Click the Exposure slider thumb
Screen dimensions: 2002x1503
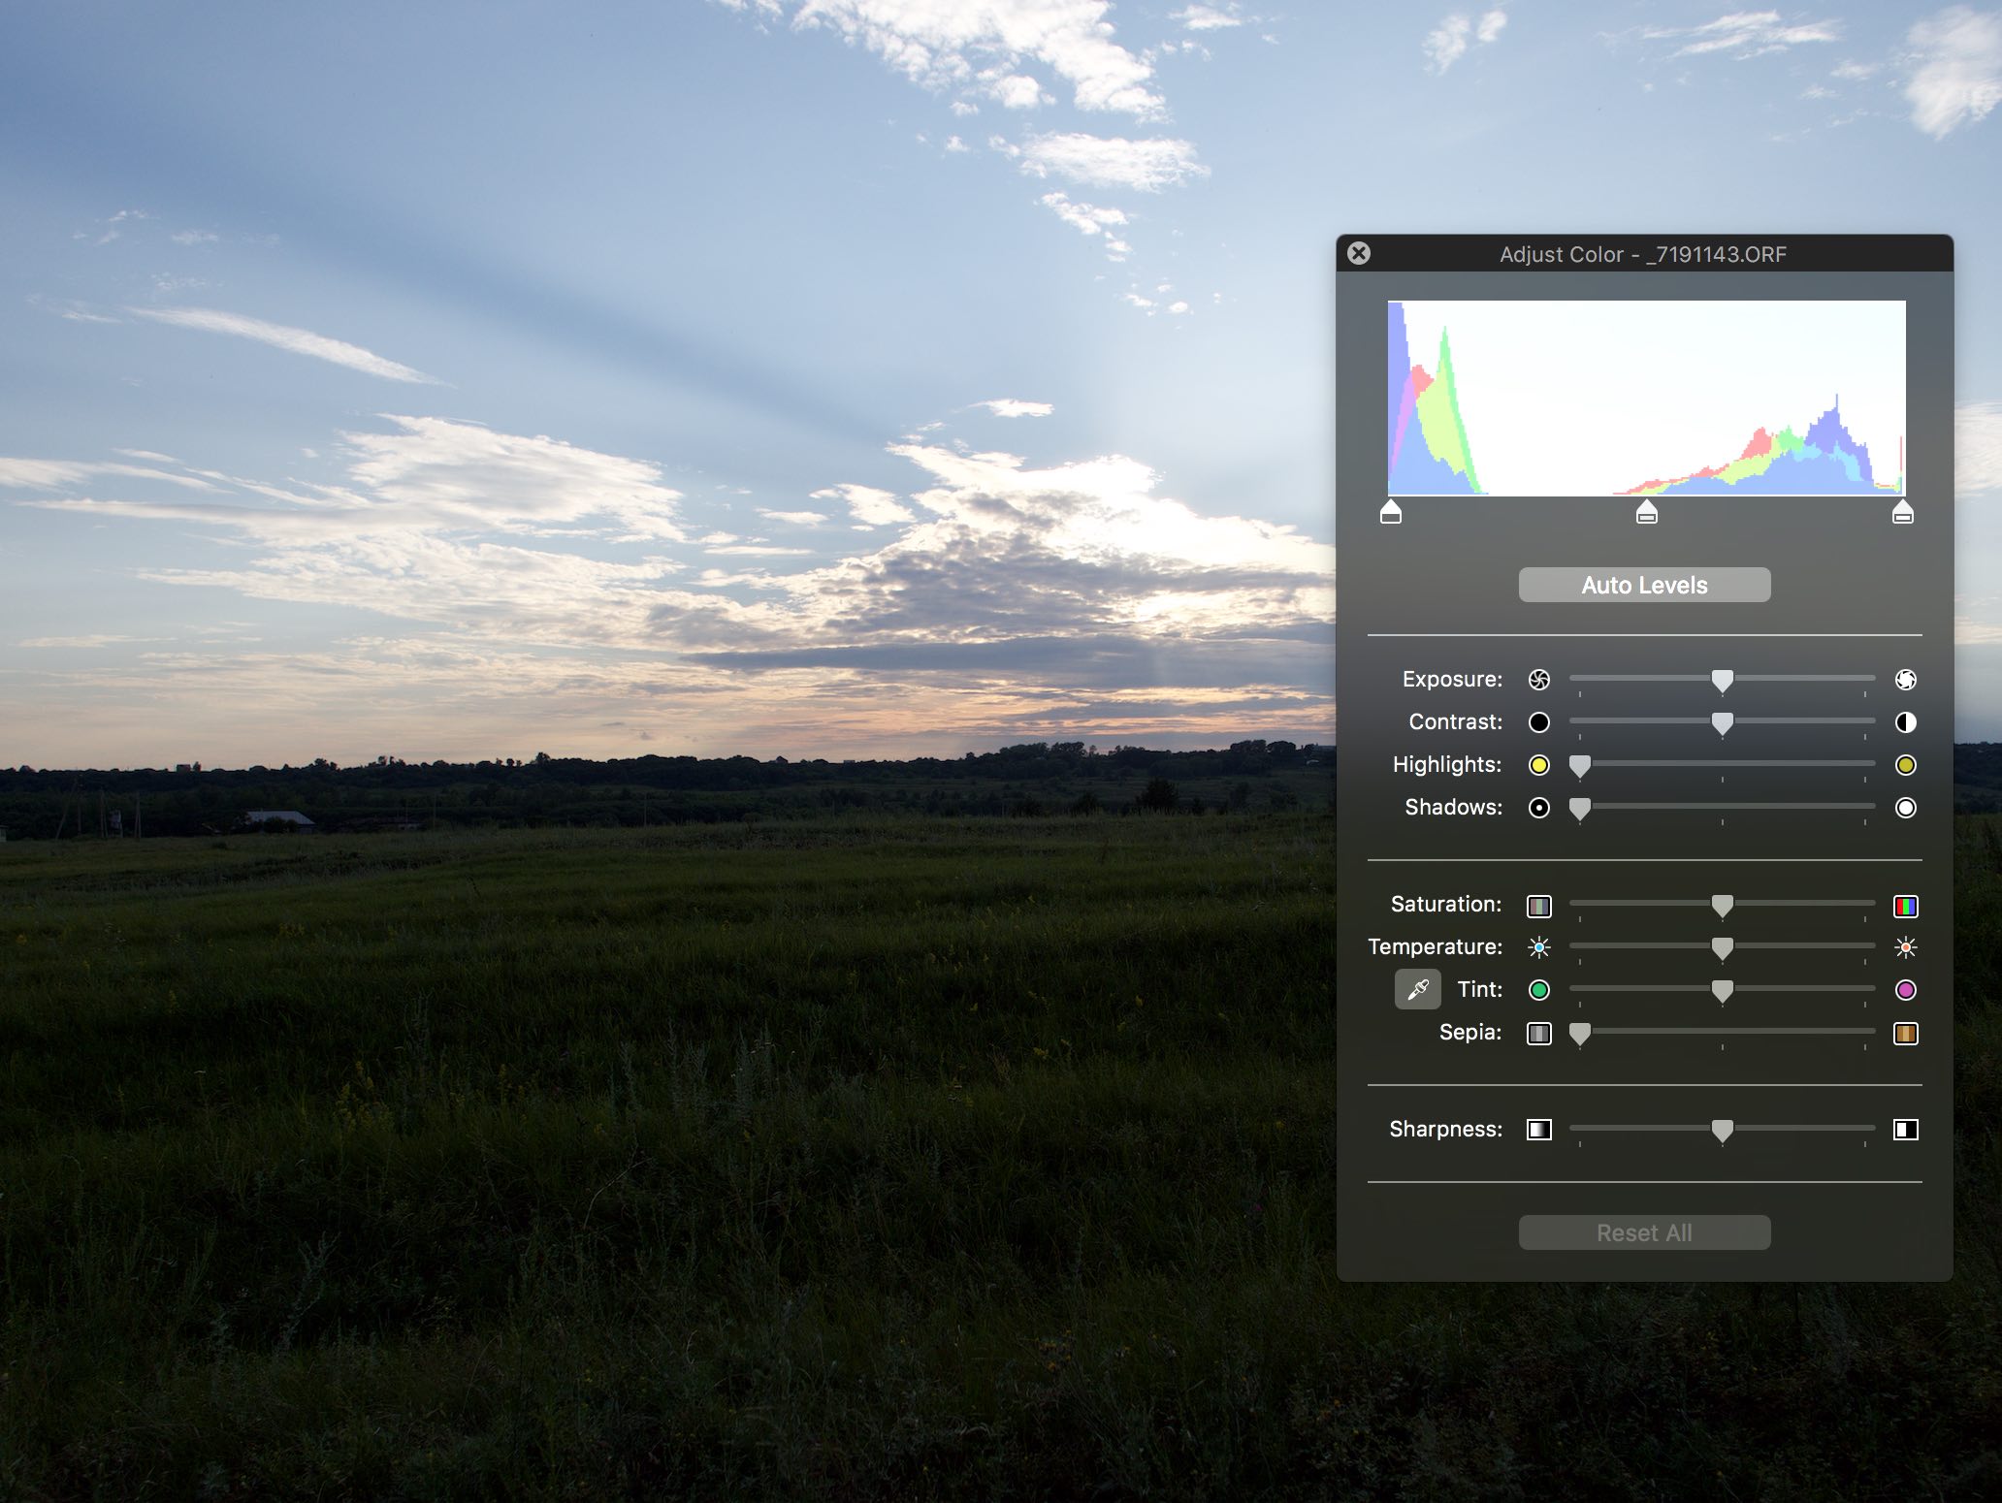tap(1722, 681)
